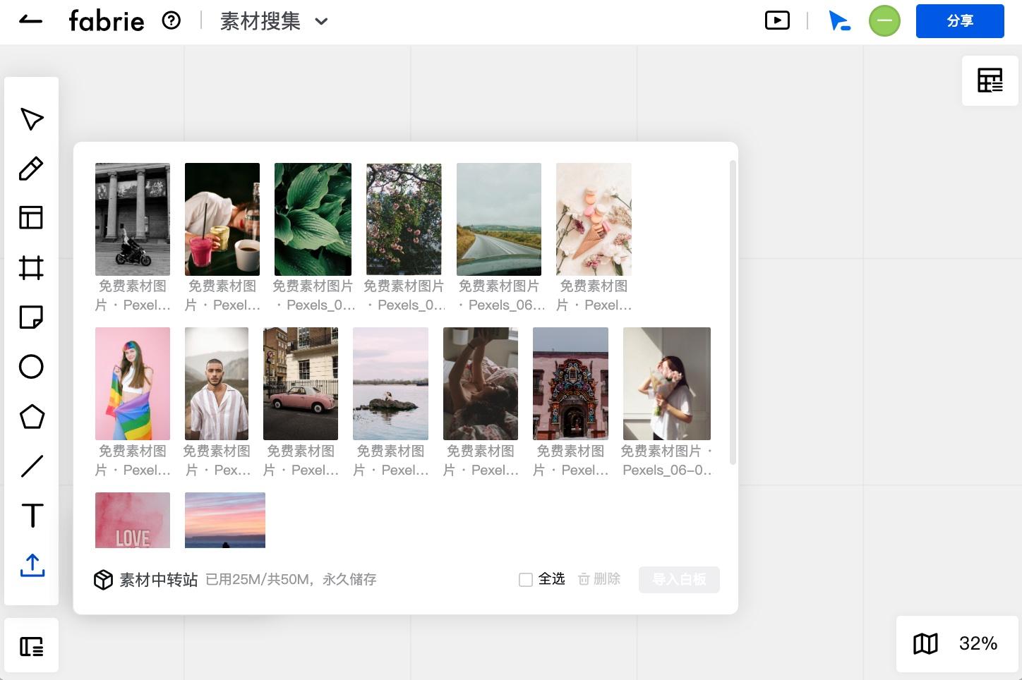Open the layers panel at top right
Viewport: 1022px width, 680px height.
[990, 80]
